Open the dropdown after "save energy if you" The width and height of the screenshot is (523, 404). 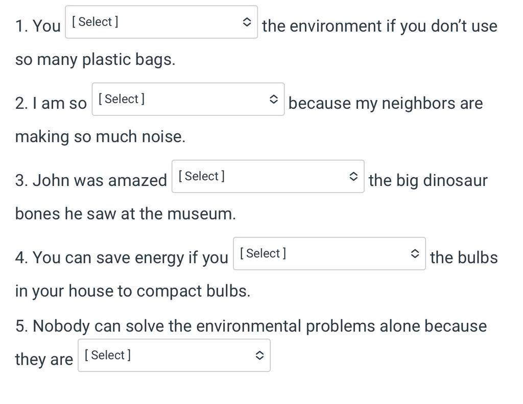(329, 253)
